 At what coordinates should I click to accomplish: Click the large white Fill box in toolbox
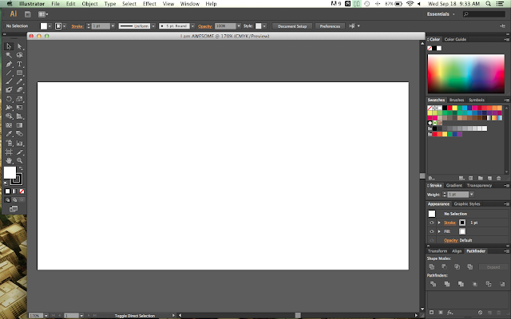(x=10, y=172)
